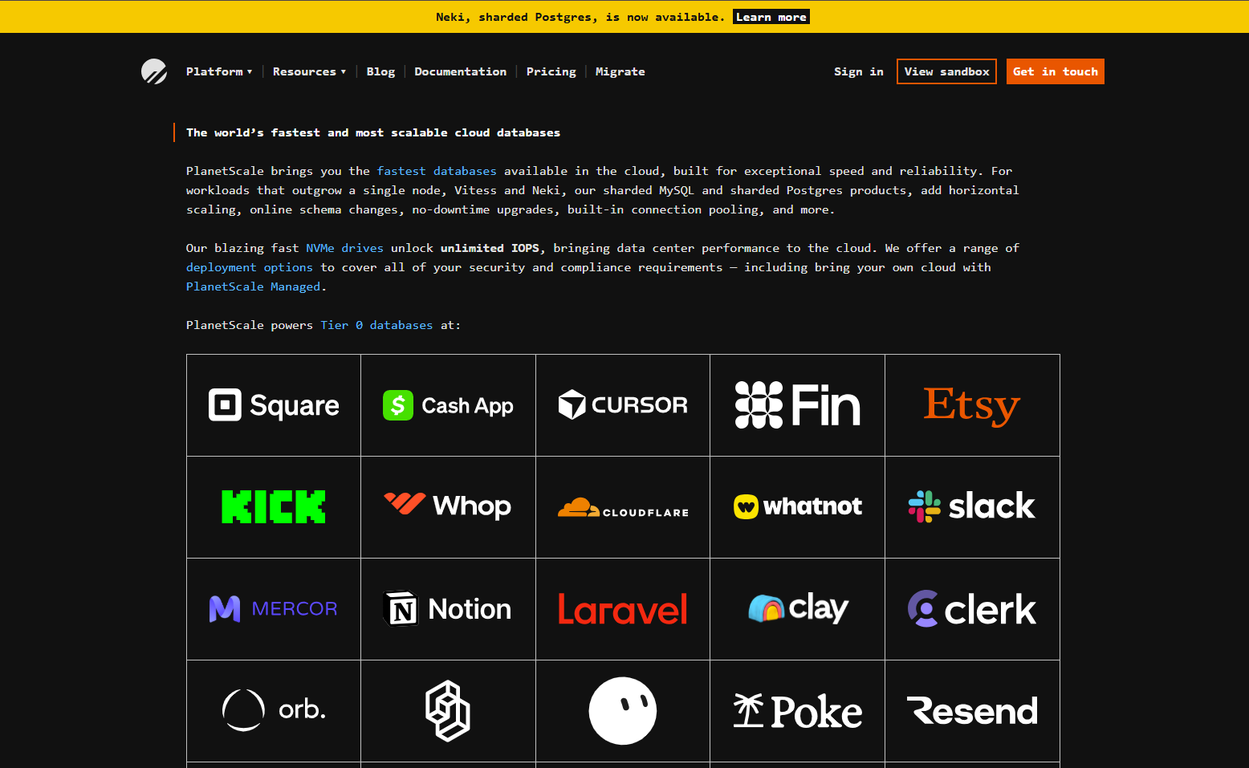Select the Resend logo tile

click(x=972, y=711)
